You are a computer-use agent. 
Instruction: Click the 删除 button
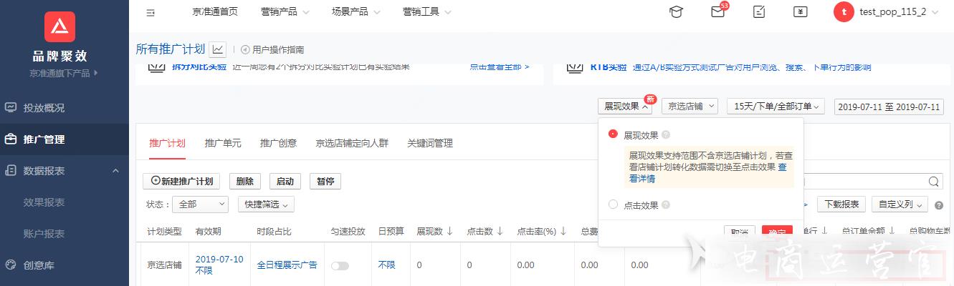pyautogui.click(x=245, y=181)
